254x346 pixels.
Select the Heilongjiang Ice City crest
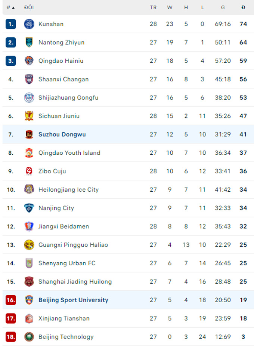point(29,189)
